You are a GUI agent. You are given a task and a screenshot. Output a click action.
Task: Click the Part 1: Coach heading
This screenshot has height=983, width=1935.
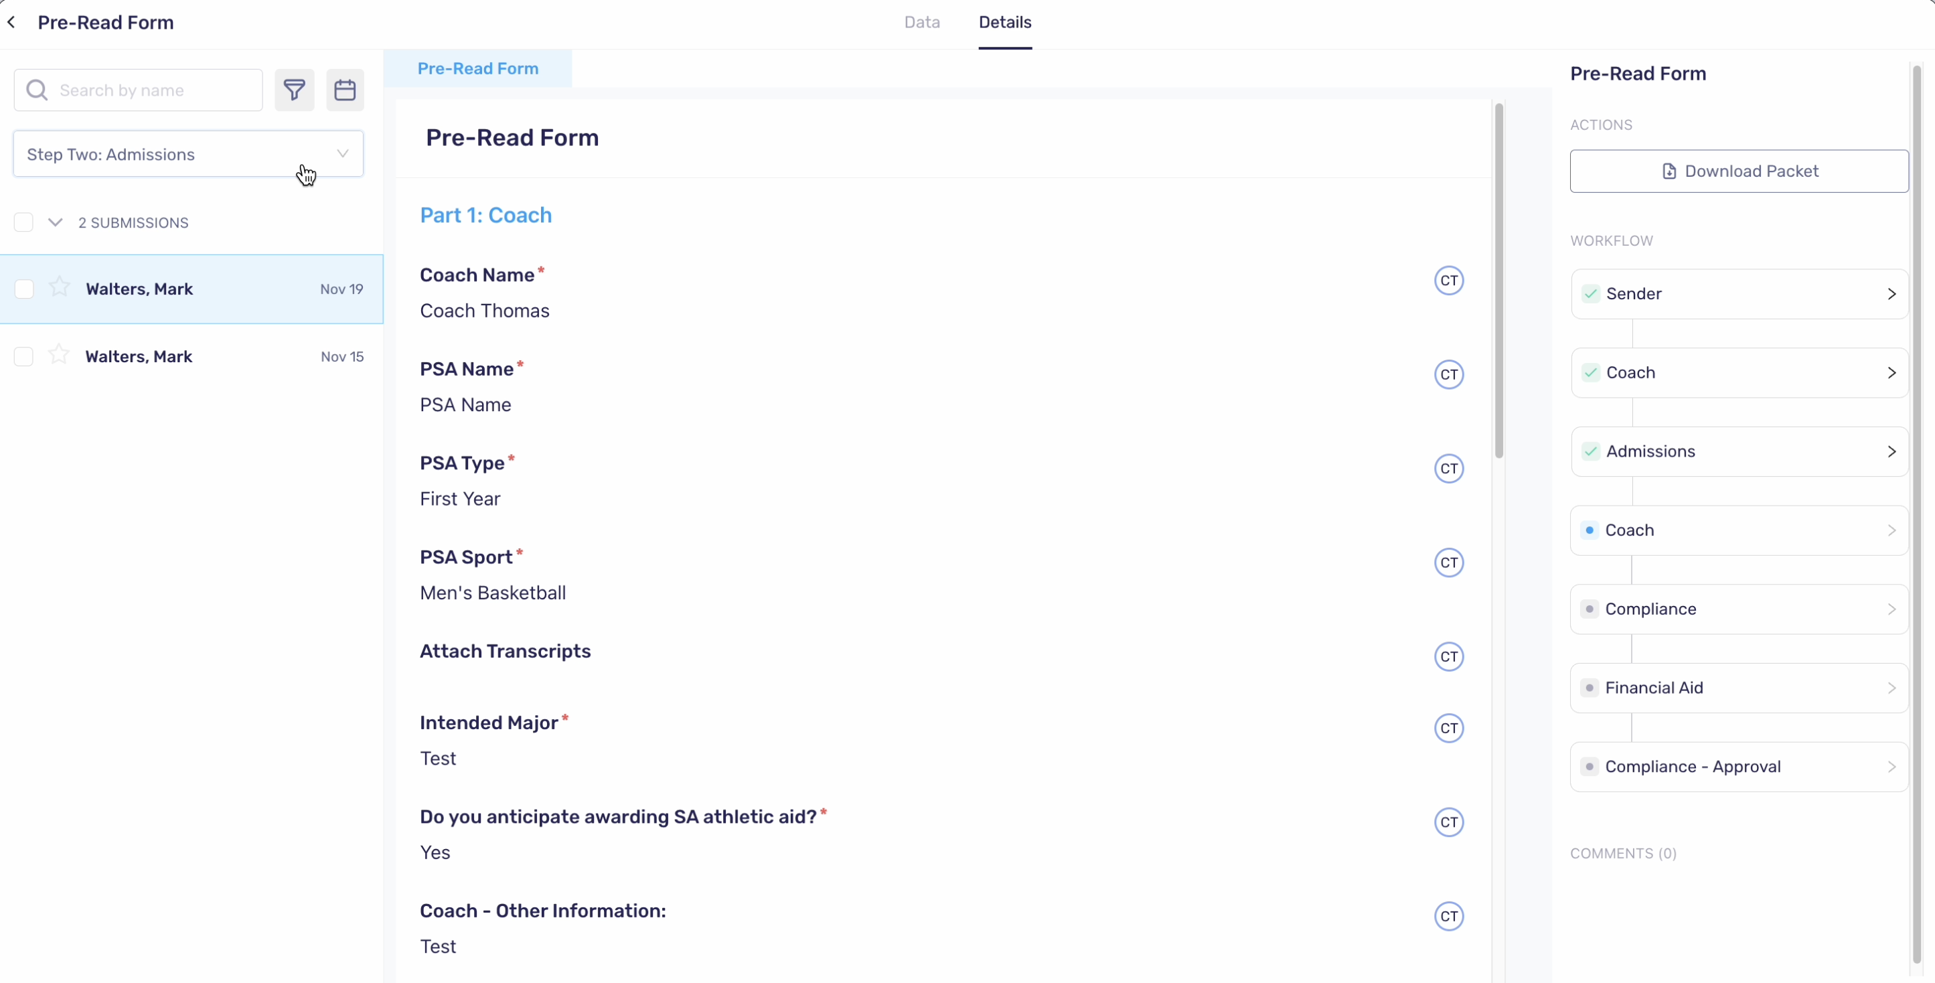point(486,216)
